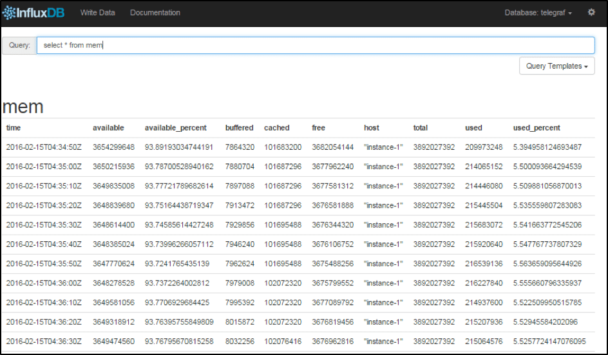Expand the Database: telegraf dropdown
The width and height of the screenshot is (608, 355).
coord(538,13)
